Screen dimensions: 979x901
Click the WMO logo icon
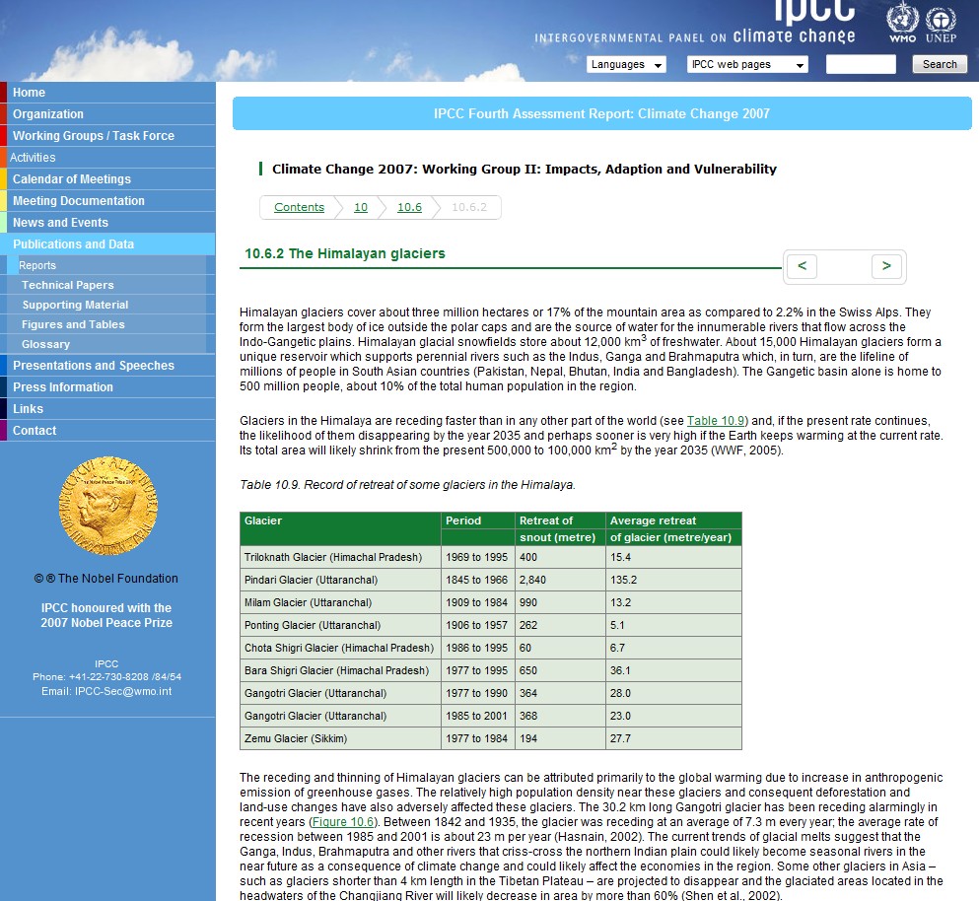902,23
